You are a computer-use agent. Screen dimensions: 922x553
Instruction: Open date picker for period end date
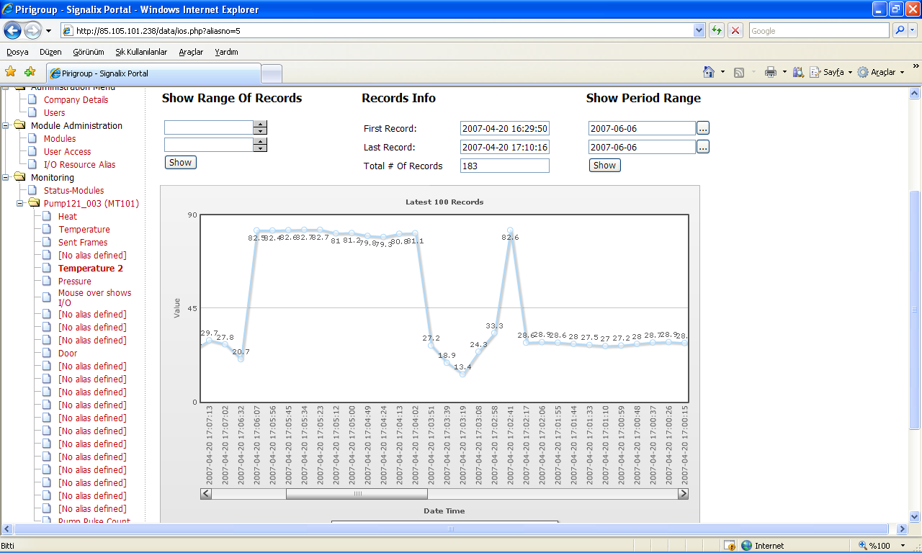(703, 147)
